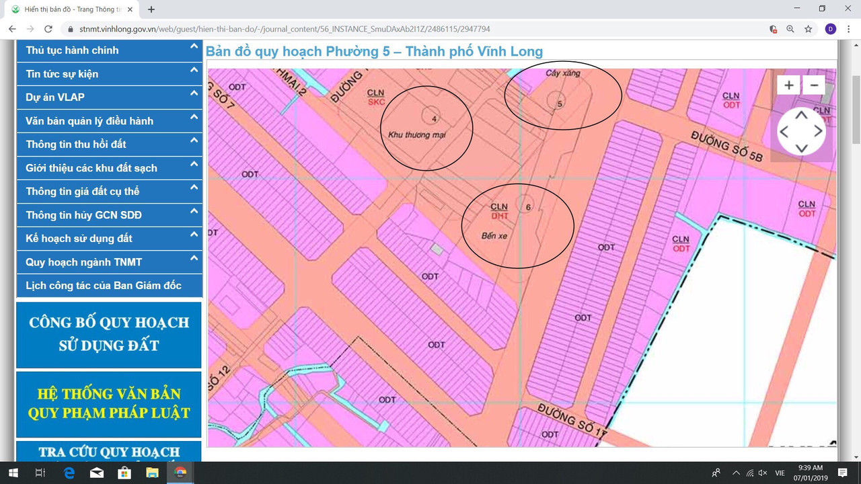Open File Explorer from the taskbar
The image size is (861, 484).
tap(152, 473)
